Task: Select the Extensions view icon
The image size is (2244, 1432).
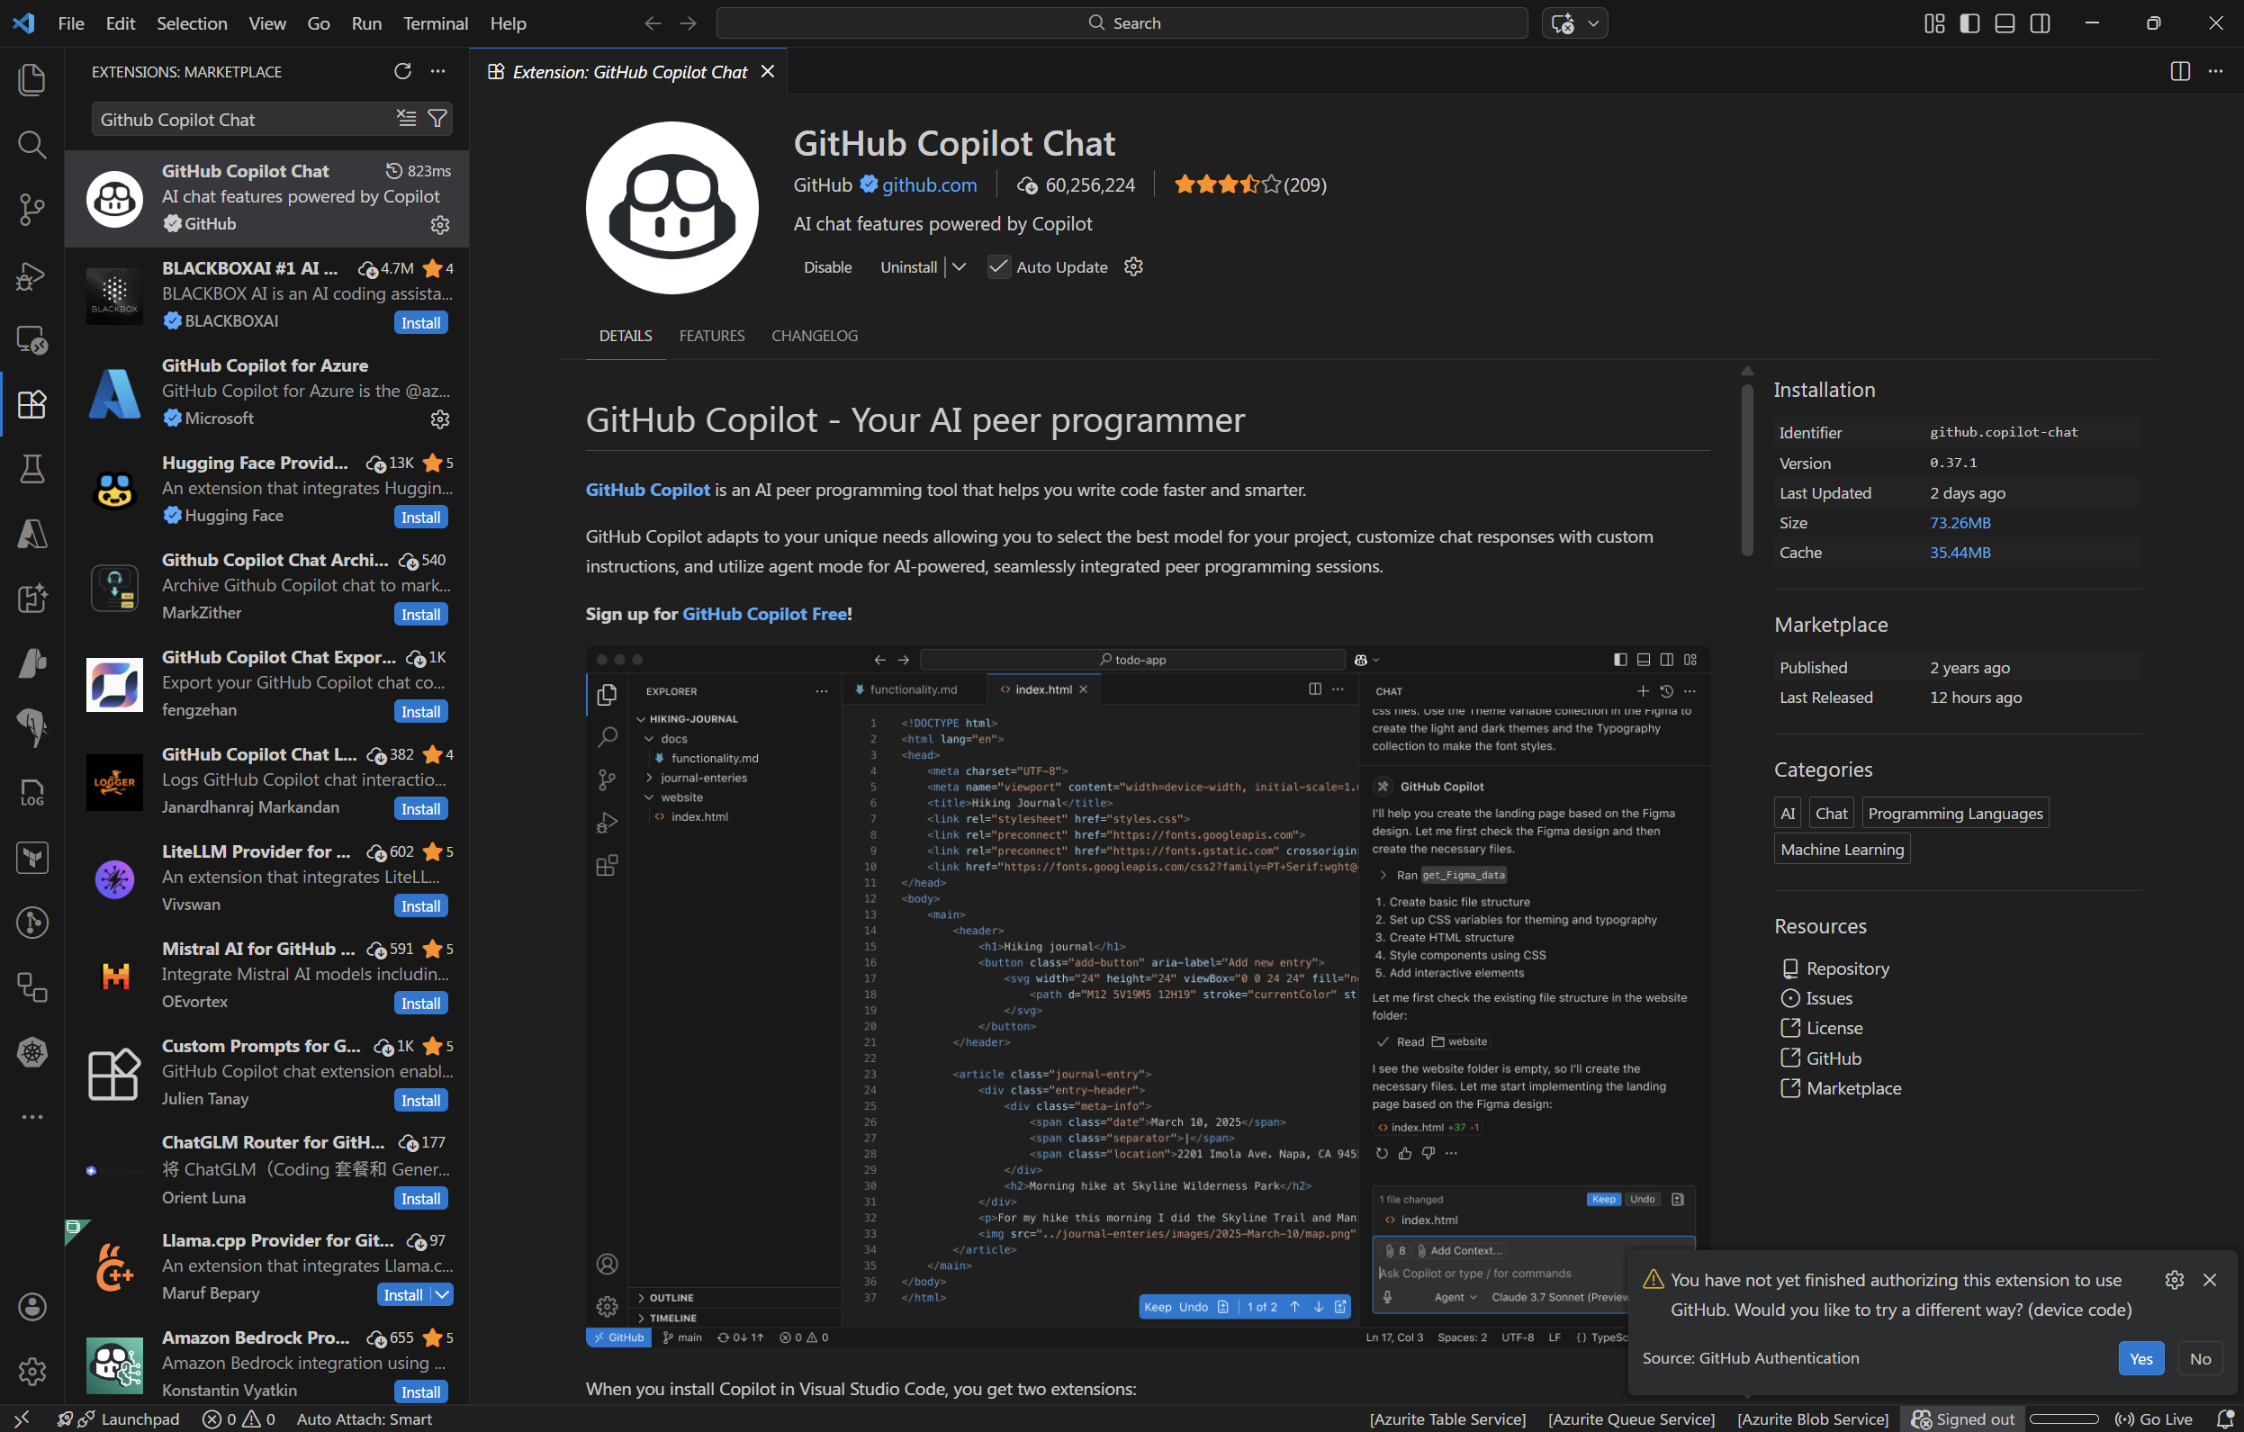Action: [x=32, y=403]
